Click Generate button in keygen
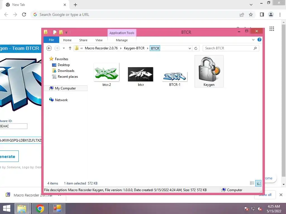286x214 pixels. pyautogui.click(x=9, y=156)
